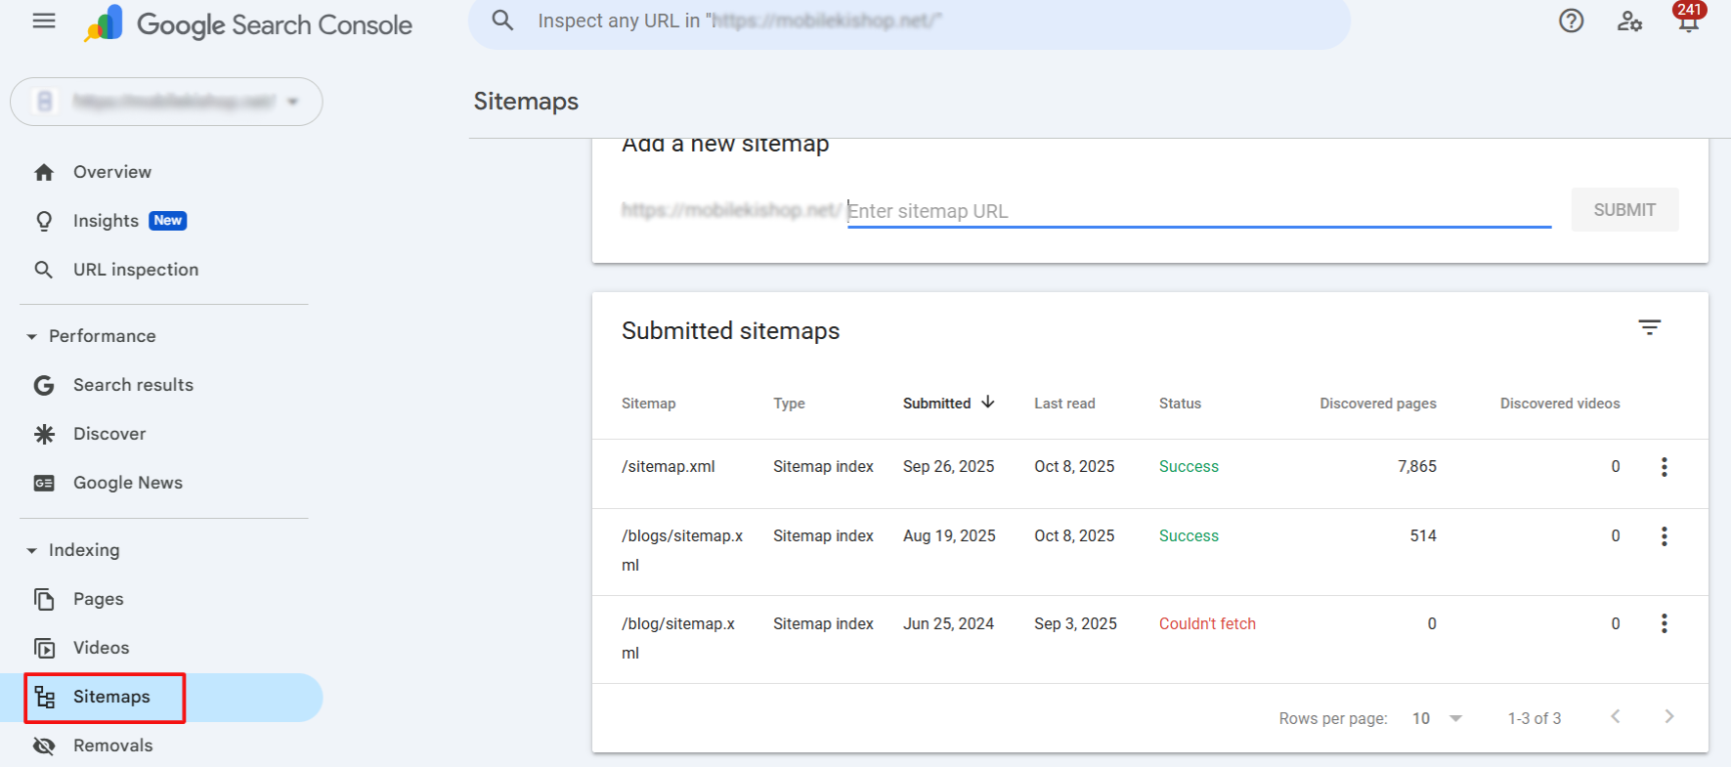Open more options for /blogs/sitemap.xml row

(x=1665, y=536)
